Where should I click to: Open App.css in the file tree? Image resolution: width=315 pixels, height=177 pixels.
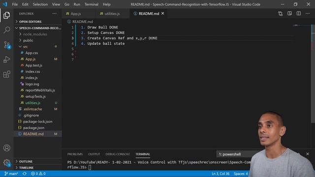point(31,53)
